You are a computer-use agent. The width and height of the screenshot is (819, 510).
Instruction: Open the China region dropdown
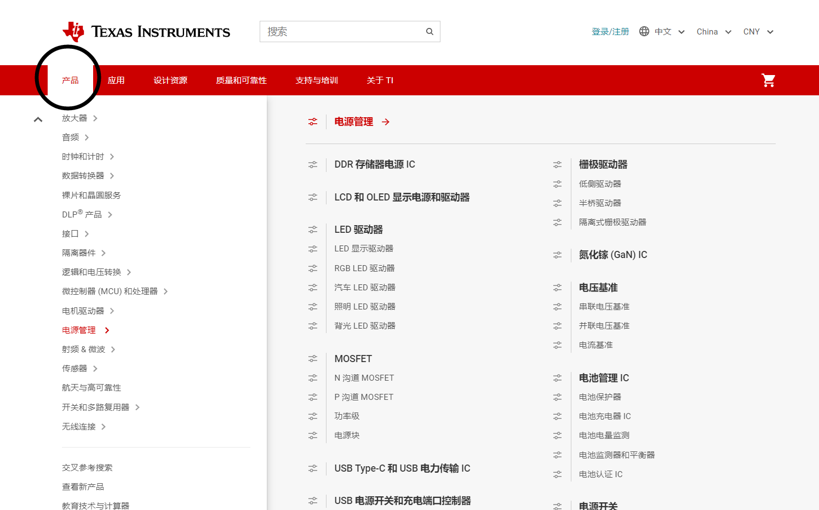pos(713,31)
